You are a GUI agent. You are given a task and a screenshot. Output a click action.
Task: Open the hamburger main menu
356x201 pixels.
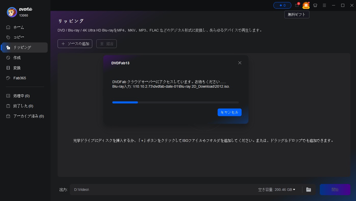324,5
